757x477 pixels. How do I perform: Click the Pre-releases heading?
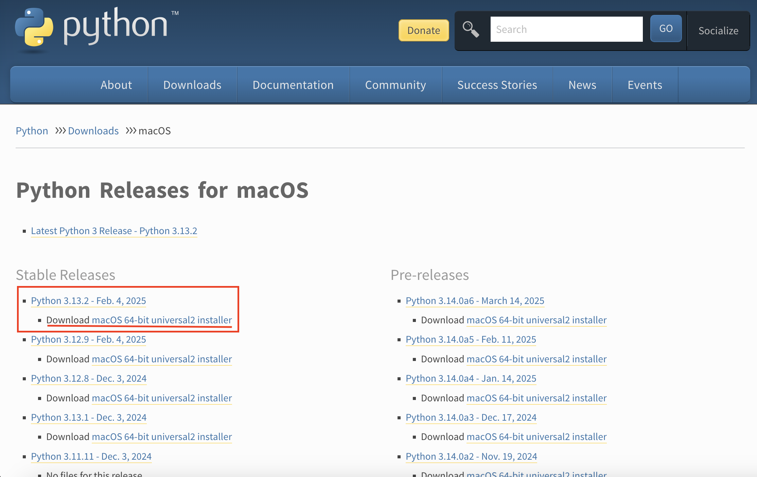(430, 275)
